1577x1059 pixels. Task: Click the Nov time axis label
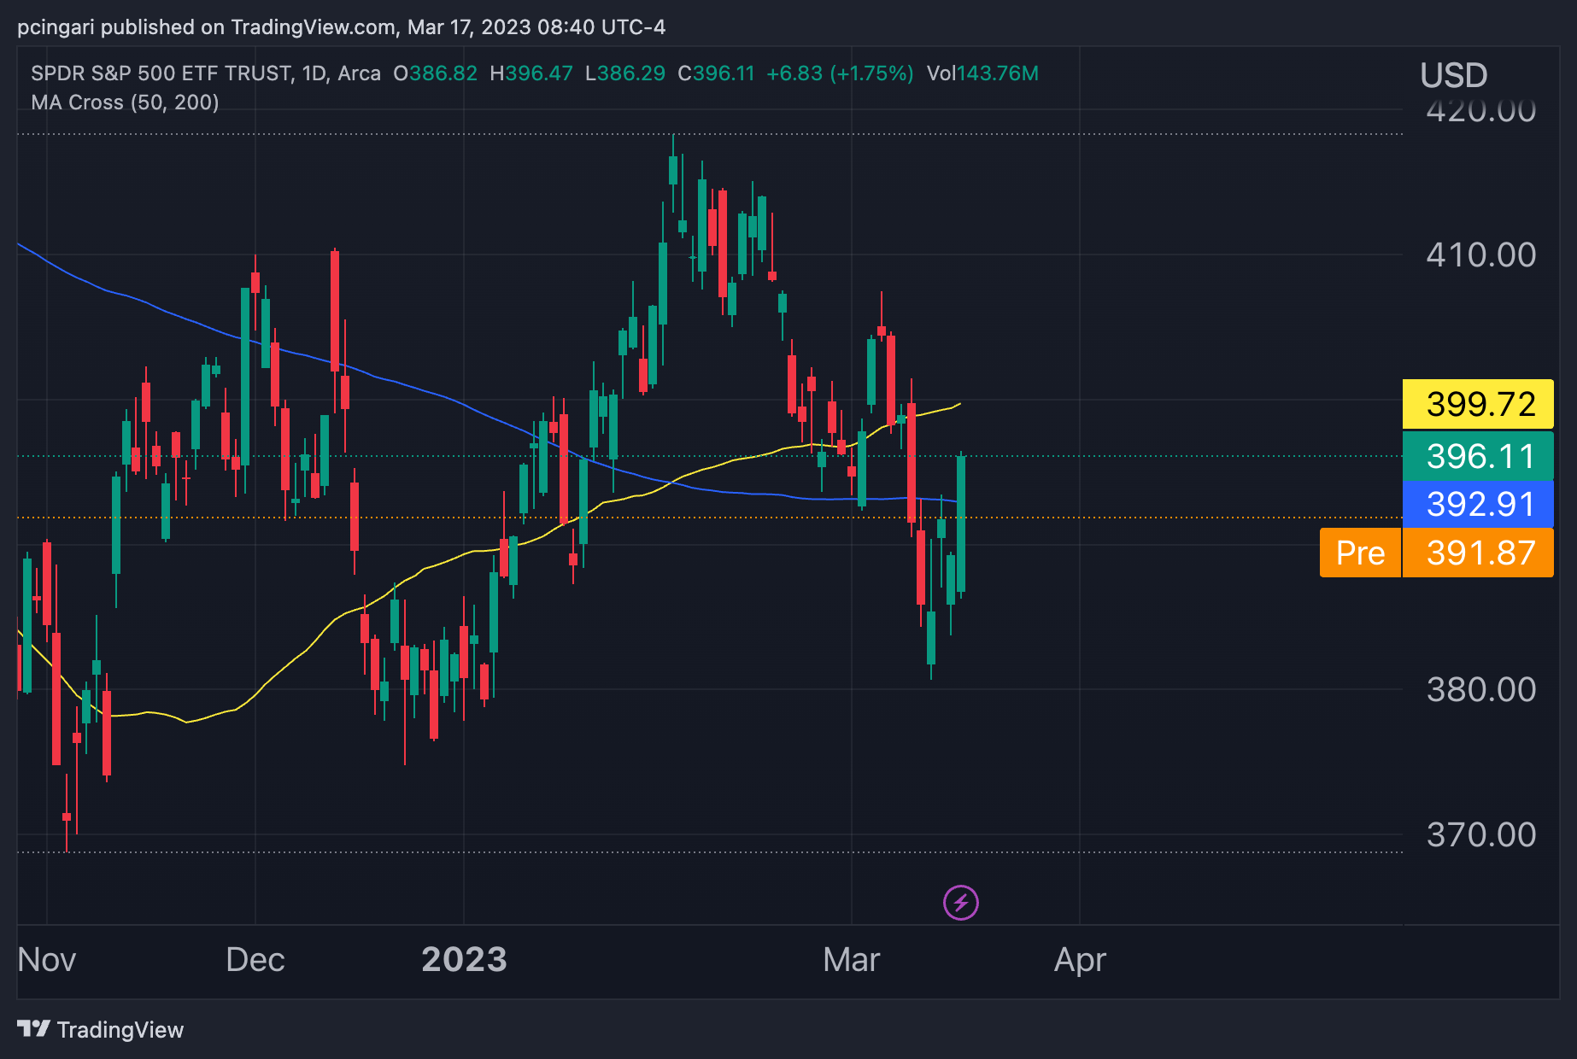point(47,960)
